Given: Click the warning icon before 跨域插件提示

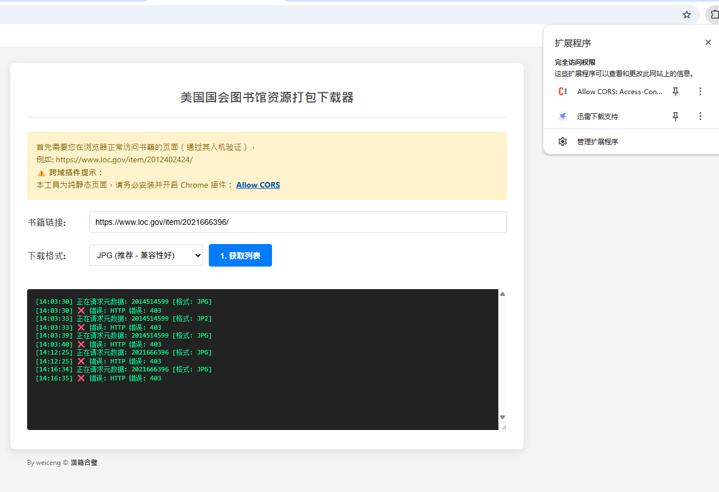Looking at the screenshot, I should (41, 172).
